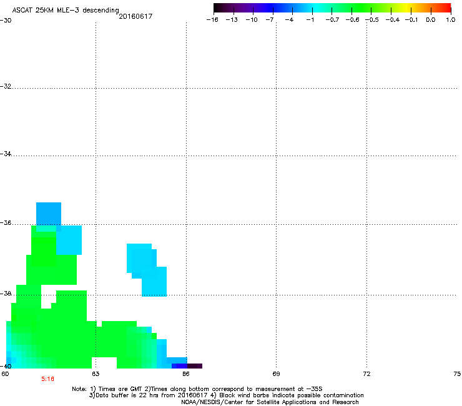Viewport: 462px width, 406px height.
Task: Click color bar label '-4'
Action: [289, 20]
